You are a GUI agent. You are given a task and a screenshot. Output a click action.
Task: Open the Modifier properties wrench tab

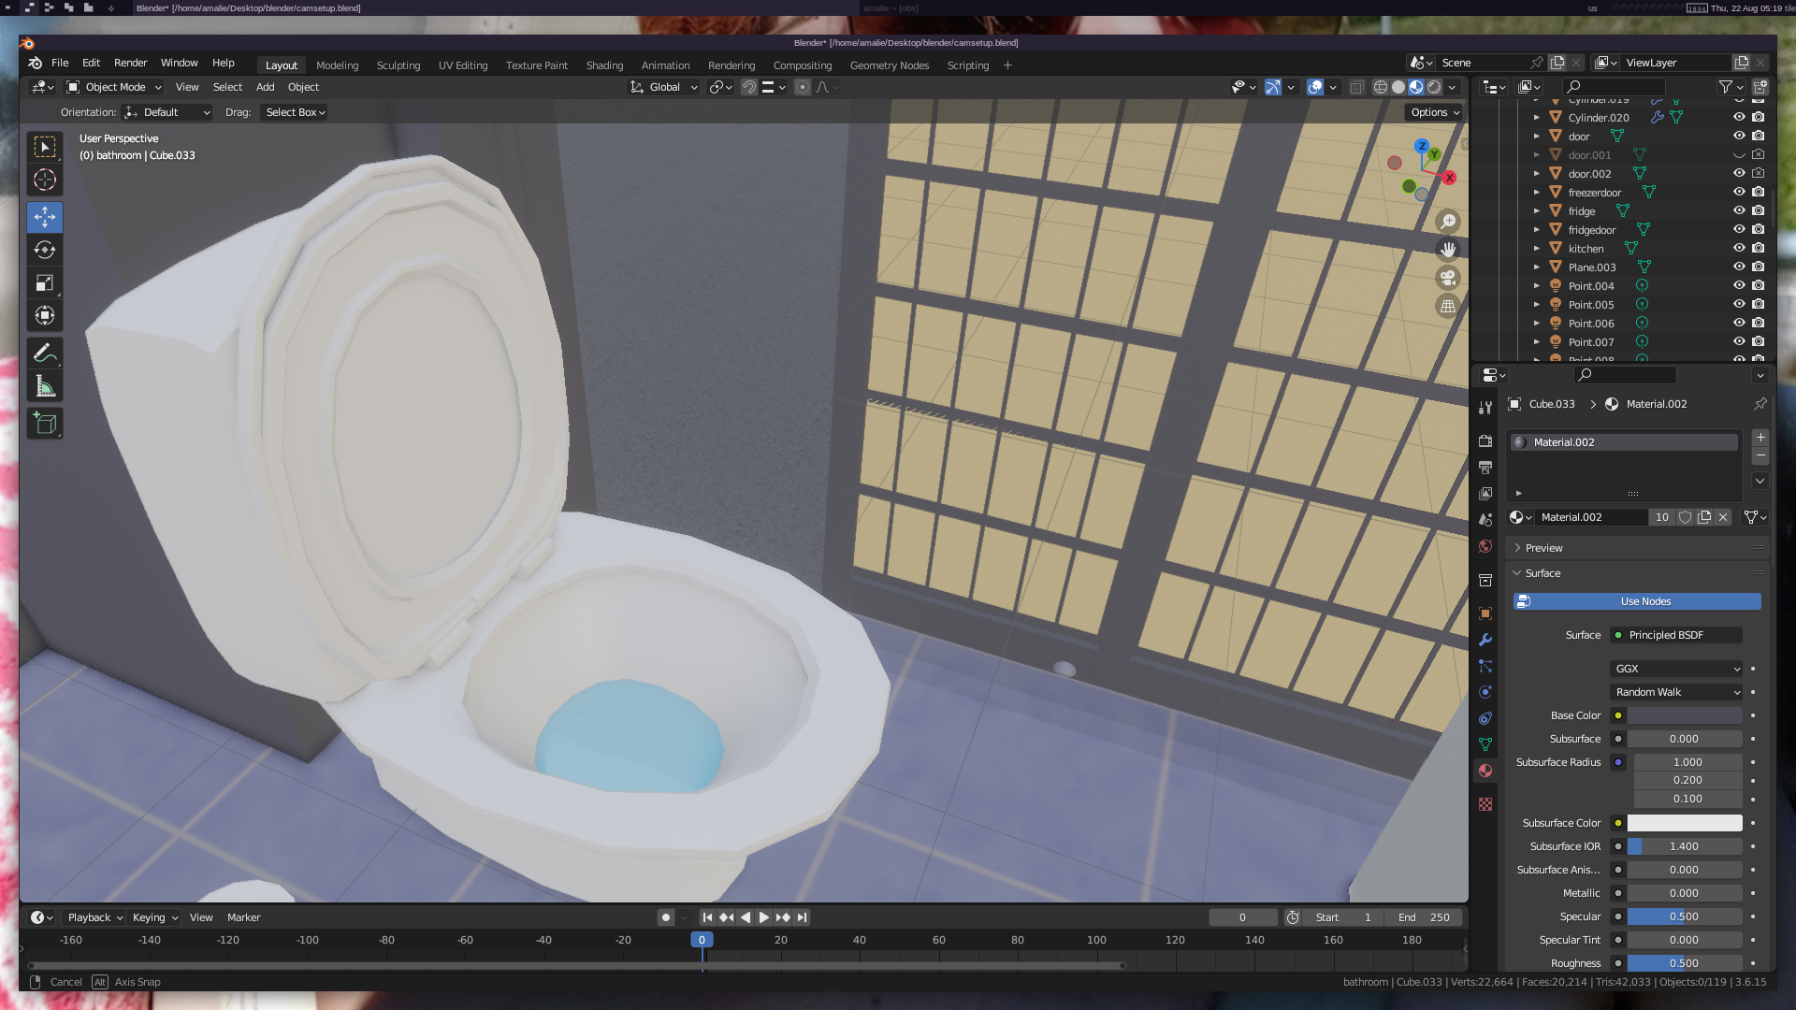[1485, 641]
